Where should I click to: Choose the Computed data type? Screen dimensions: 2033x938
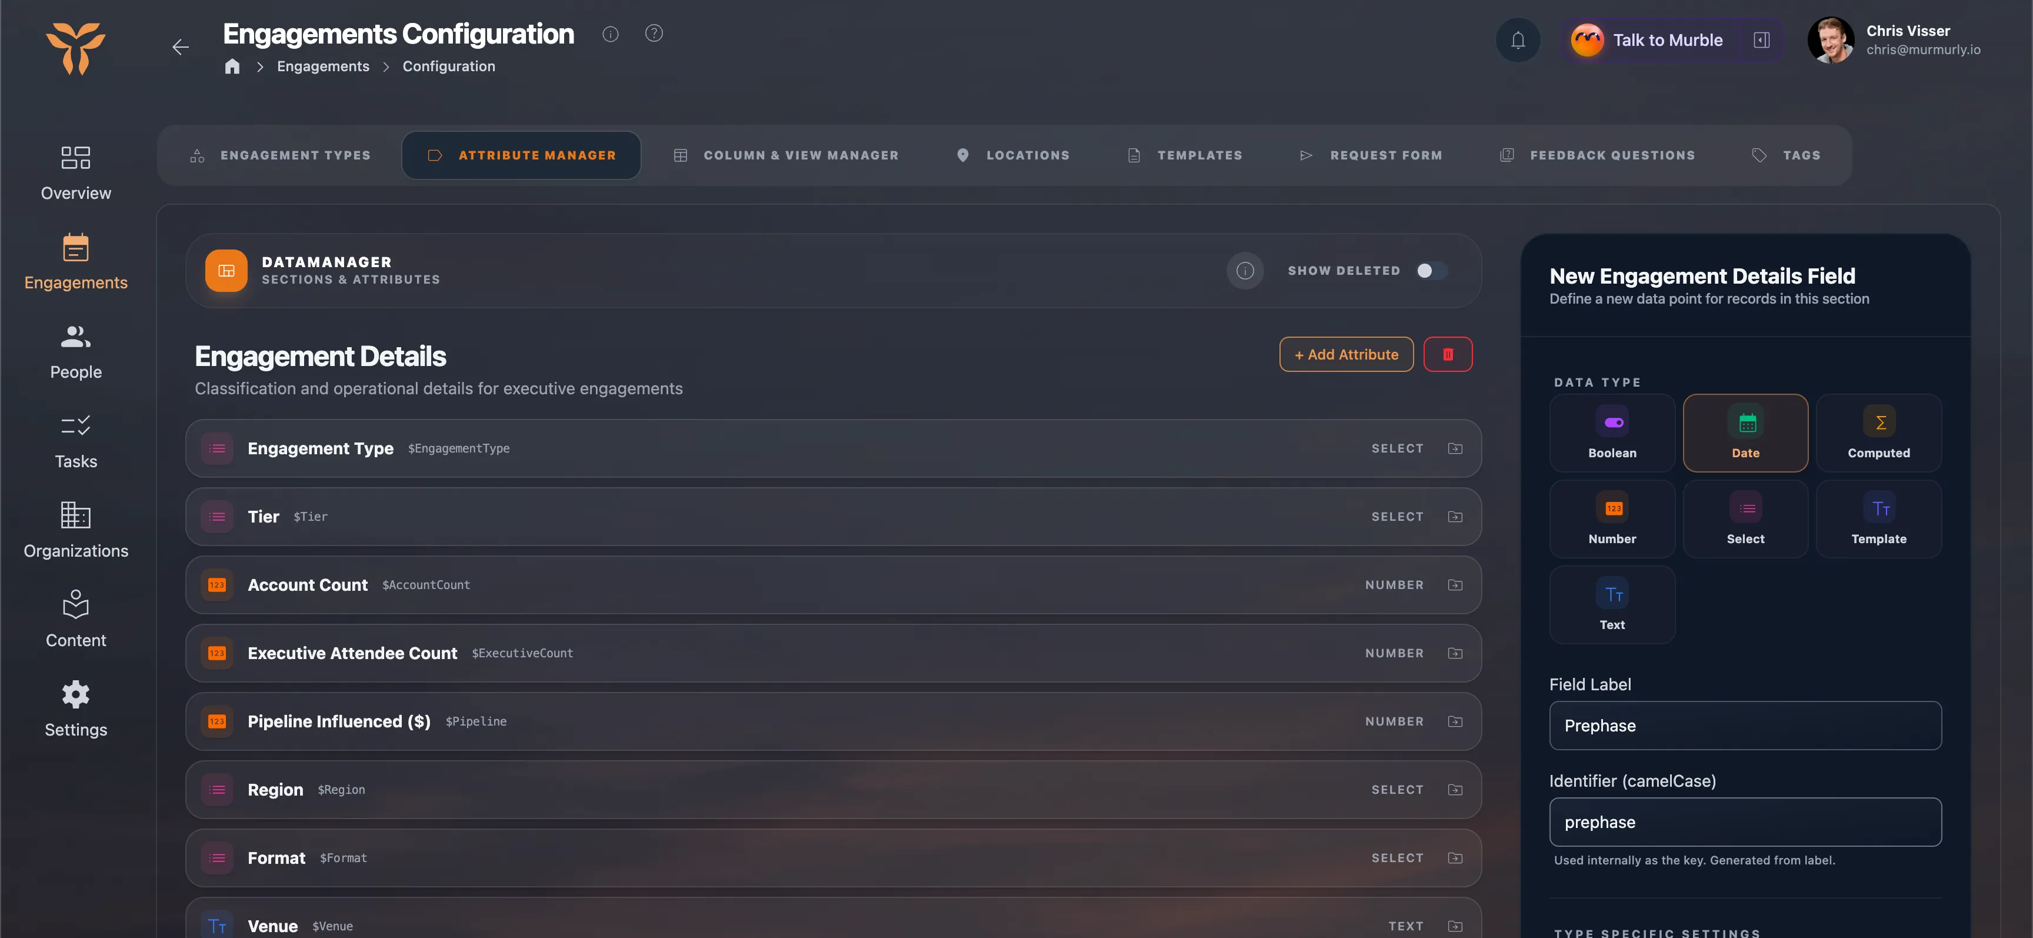(1879, 434)
